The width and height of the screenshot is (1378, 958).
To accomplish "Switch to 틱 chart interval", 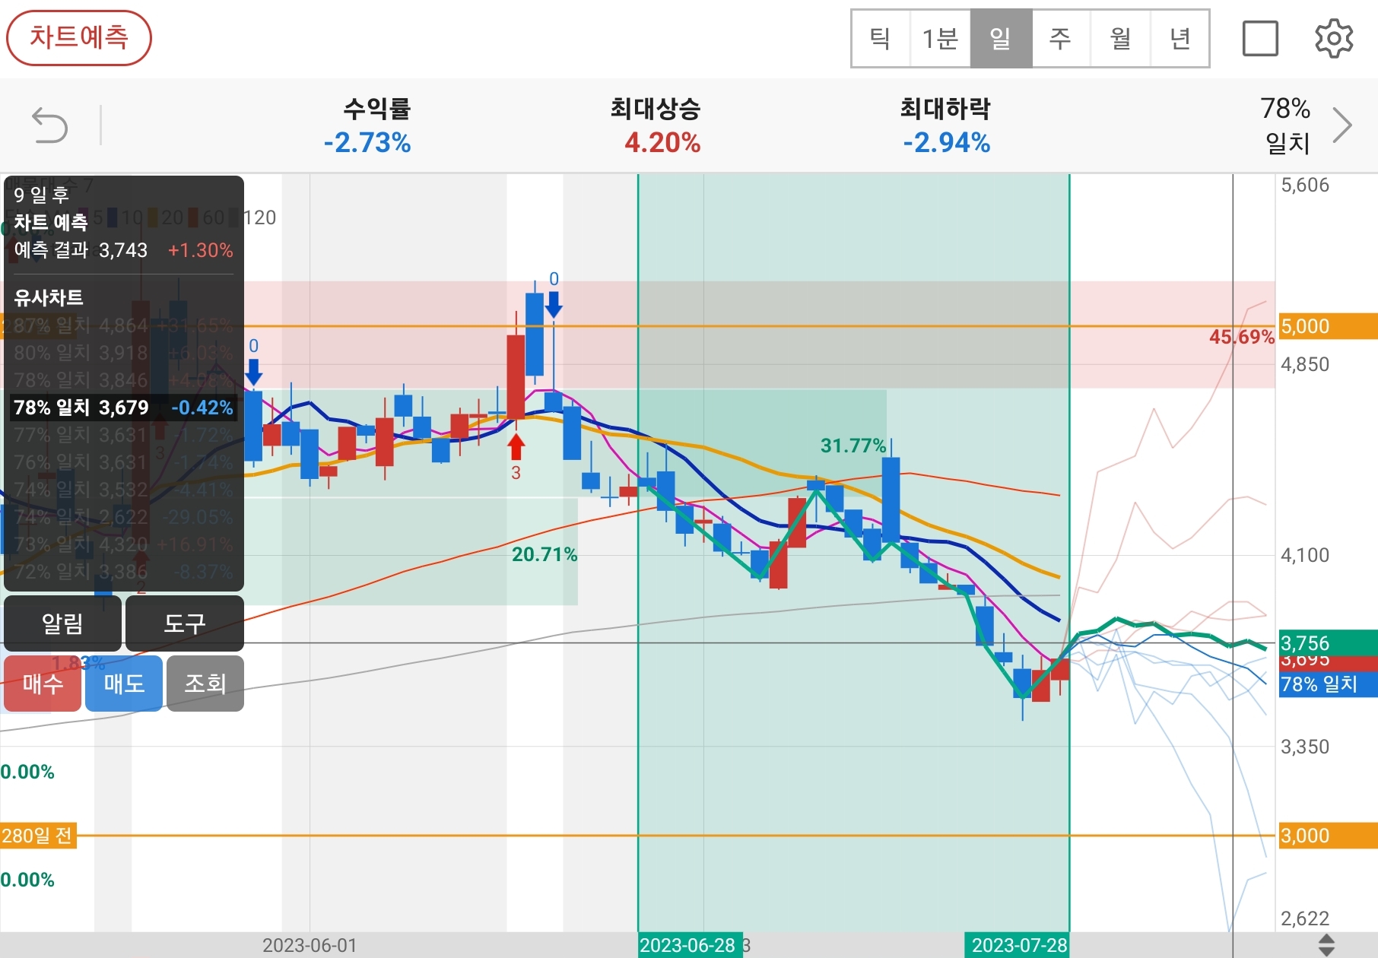I will click(881, 39).
